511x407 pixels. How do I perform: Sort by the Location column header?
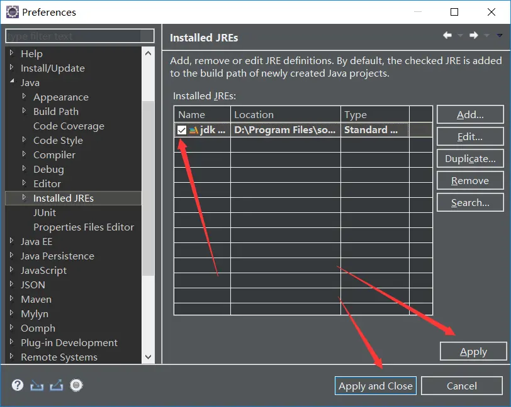[286, 114]
